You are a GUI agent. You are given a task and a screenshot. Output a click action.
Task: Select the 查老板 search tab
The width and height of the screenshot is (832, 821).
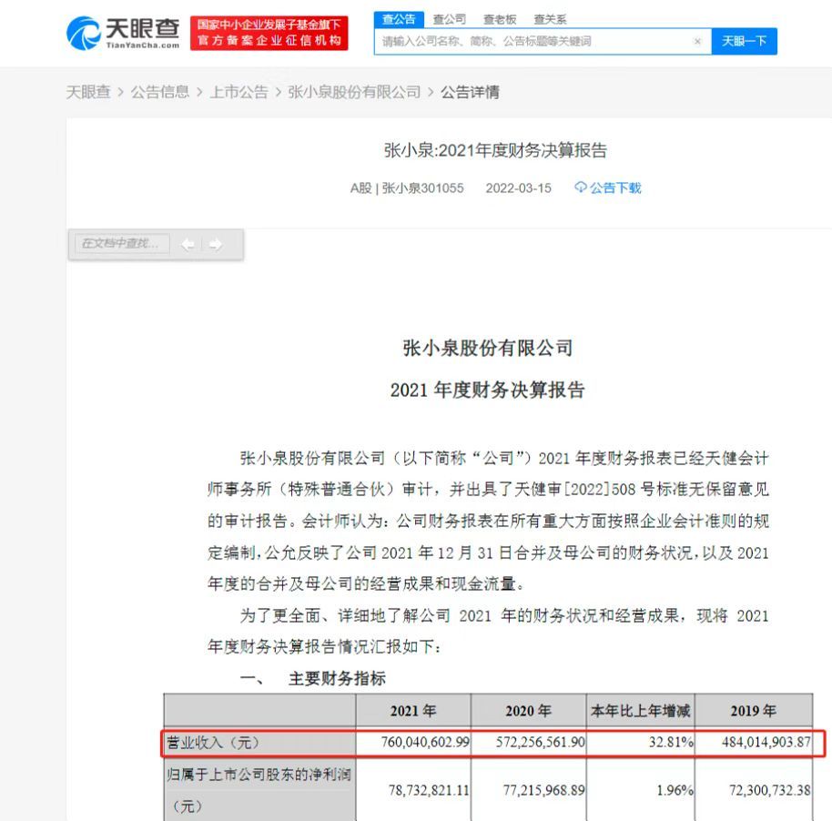[x=500, y=20]
